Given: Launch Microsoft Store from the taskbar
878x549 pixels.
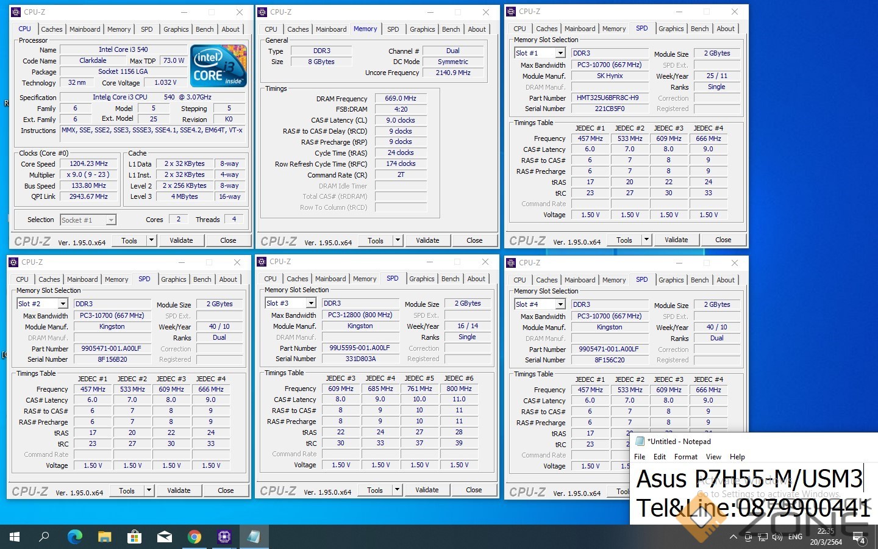Looking at the screenshot, I should tap(134, 537).
